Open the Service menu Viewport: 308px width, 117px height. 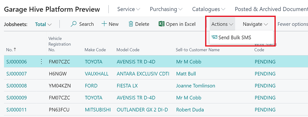pyautogui.click(x=129, y=9)
